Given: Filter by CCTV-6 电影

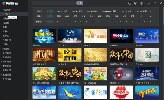Looking at the screenshot, I should (141, 11).
